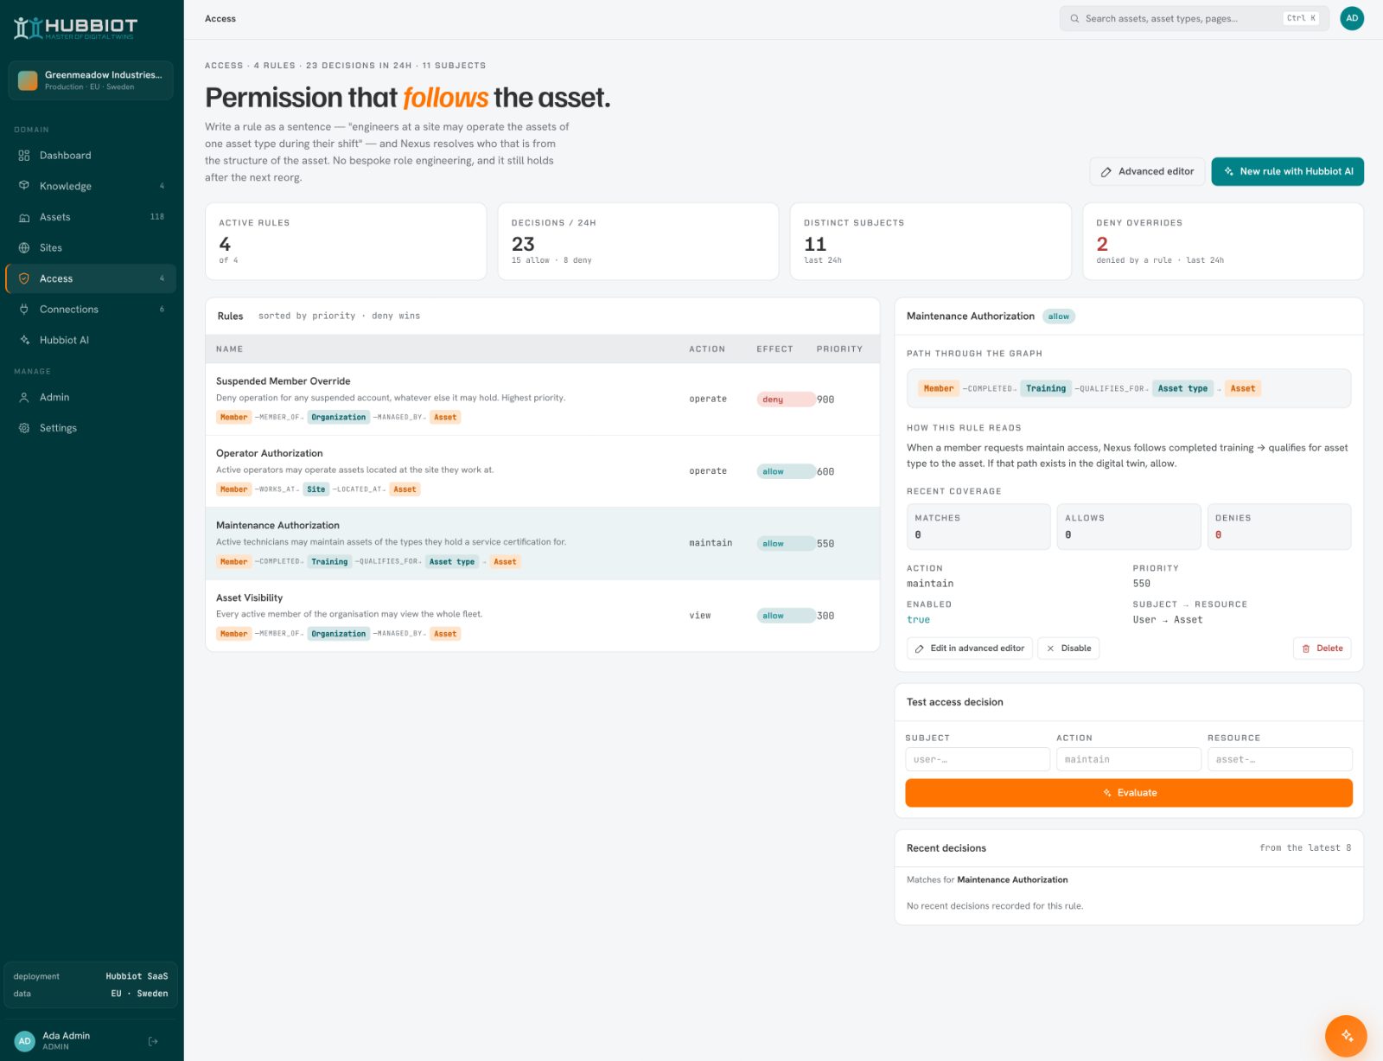Image resolution: width=1383 pixels, height=1061 pixels.
Task: Click the Access shield icon
Action: pyautogui.click(x=24, y=278)
